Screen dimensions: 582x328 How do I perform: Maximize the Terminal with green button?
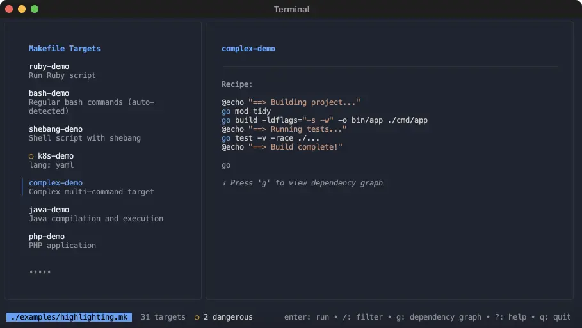tap(35, 9)
